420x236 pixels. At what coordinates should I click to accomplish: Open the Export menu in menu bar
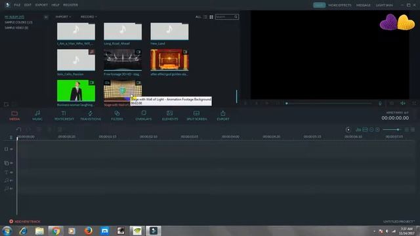[41, 5]
